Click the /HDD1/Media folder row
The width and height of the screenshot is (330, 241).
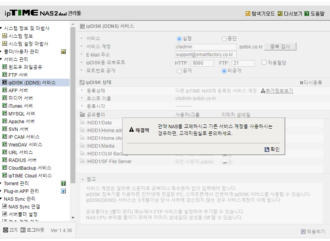(100, 146)
